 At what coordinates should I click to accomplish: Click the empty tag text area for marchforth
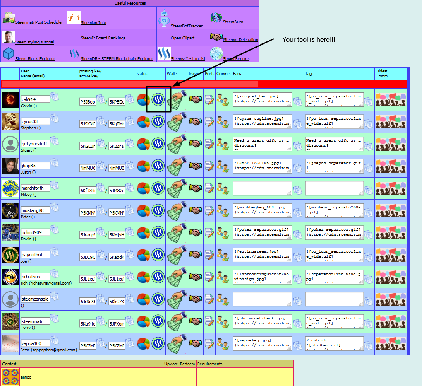[x=334, y=188]
